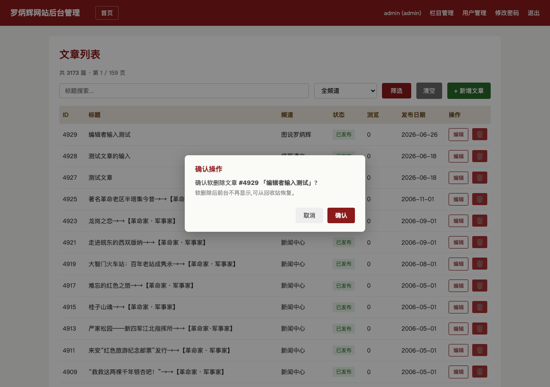Click the 状态 column header
Viewport: 550px width, 387px height.
pos(339,115)
